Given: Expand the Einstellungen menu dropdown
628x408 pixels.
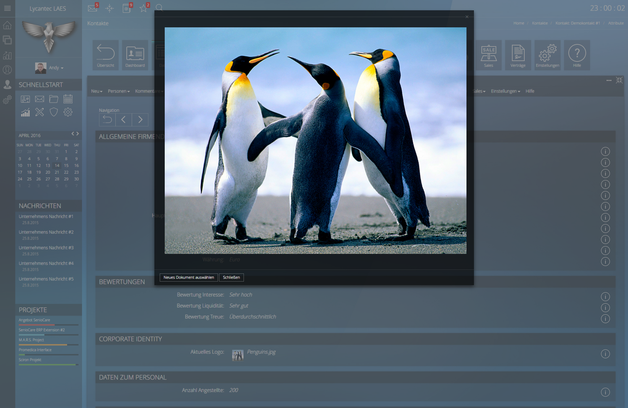Looking at the screenshot, I should point(506,91).
